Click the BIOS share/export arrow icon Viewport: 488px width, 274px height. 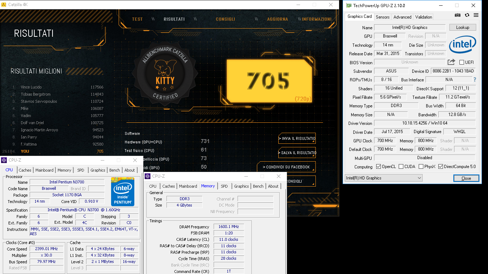(451, 62)
